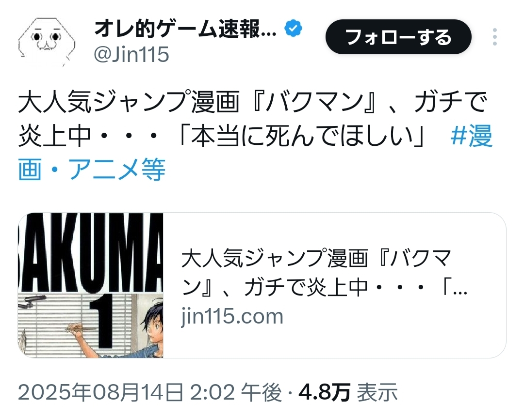Screen dimensions: 524x418
Task: Open the オレ的ゲーム速報 account name
Action: tap(185, 29)
